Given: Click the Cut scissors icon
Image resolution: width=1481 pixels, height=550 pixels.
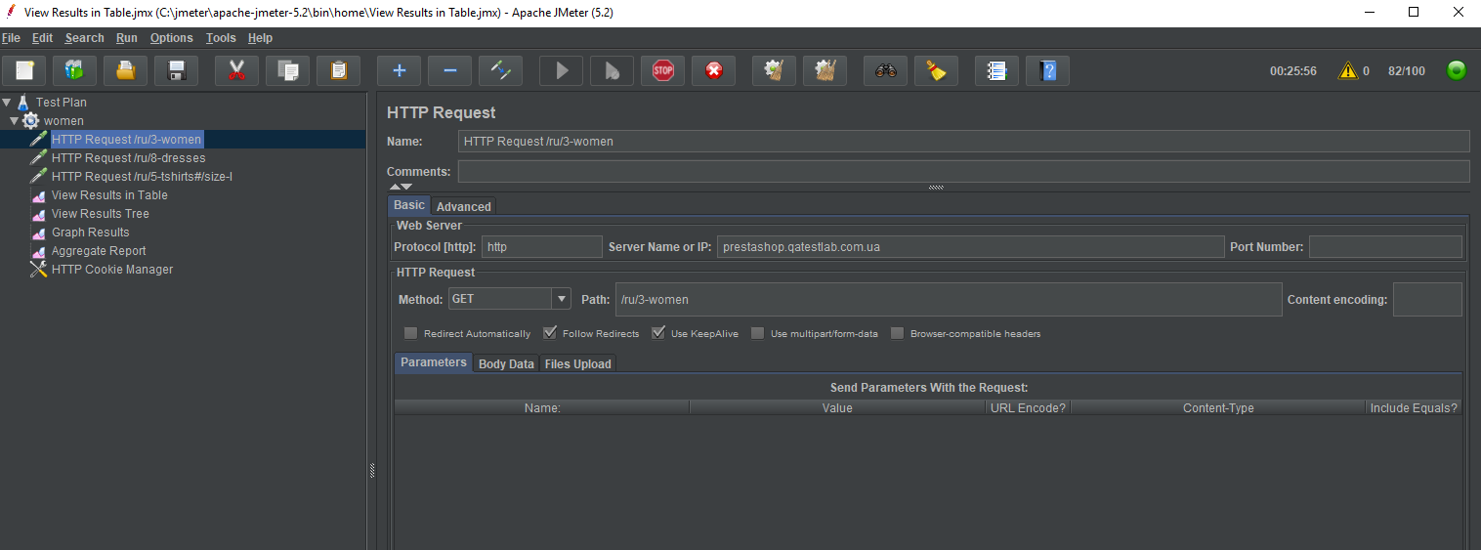Looking at the screenshot, I should pos(236,70).
